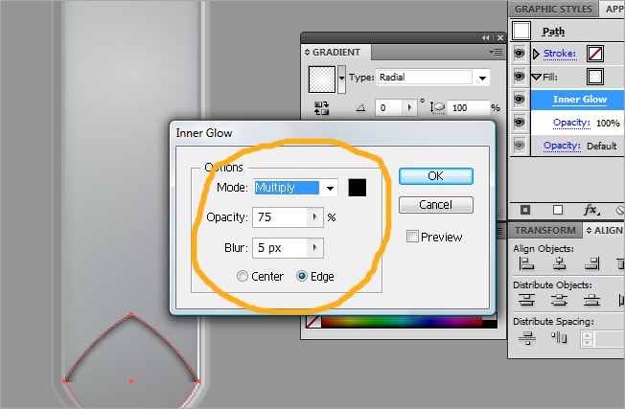Click the Reverse Gradient icon

[322, 108]
